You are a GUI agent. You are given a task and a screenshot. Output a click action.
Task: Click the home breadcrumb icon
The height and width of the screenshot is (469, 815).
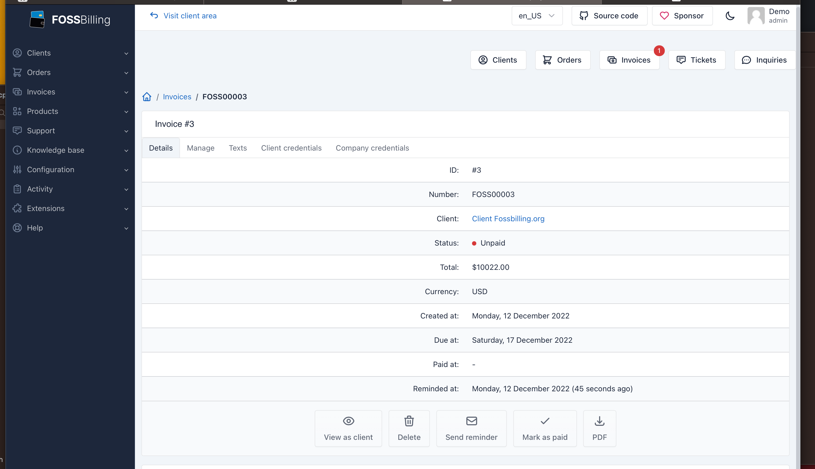(x=147, y=97)
